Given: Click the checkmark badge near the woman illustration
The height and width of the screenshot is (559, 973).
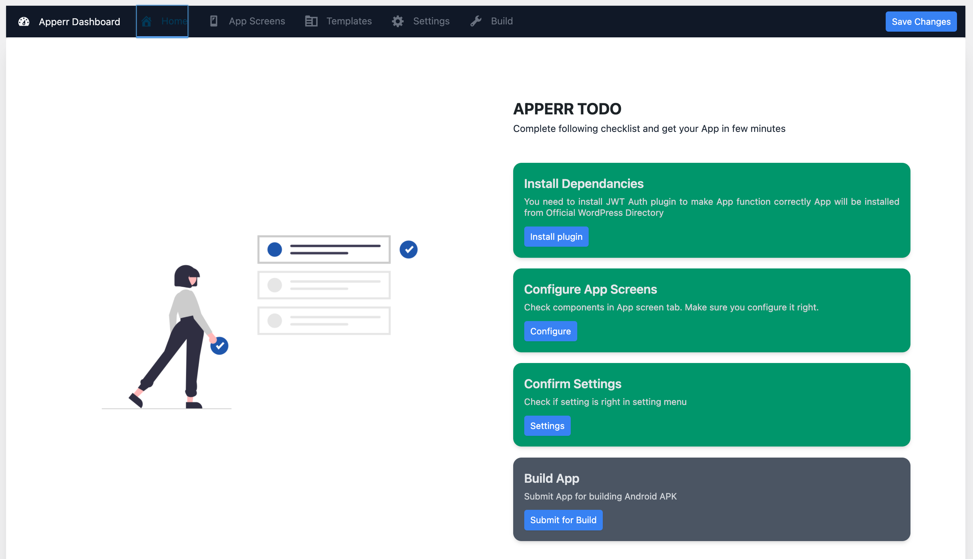Looking at the screenshot, I should tap(219, 345).
